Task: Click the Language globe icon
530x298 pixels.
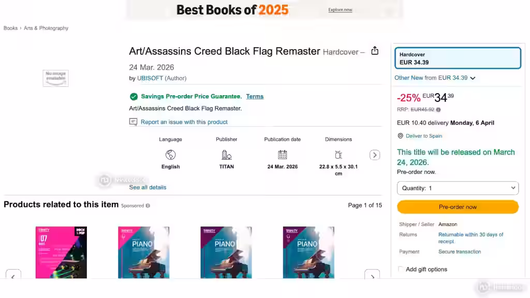Action: pos(170,155)
